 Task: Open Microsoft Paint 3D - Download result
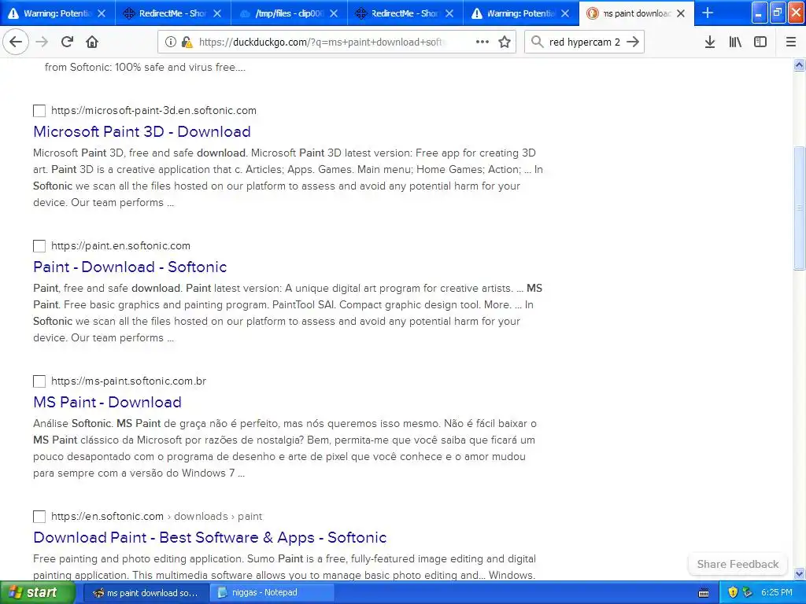click(x=142, y=131)
